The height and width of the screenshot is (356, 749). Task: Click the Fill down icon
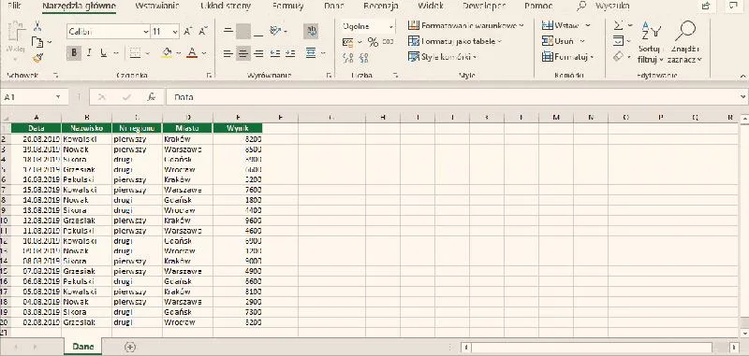[619, 41]
